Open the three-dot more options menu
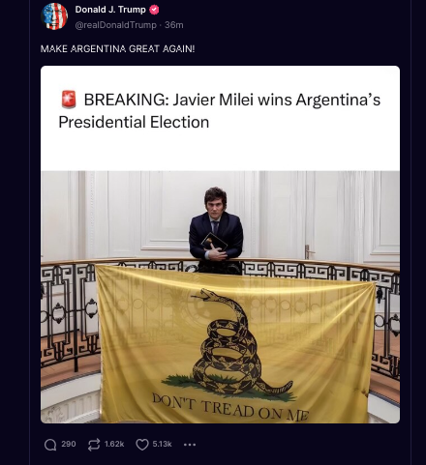The width and height of the screenshot is (426, 465). 190,445
